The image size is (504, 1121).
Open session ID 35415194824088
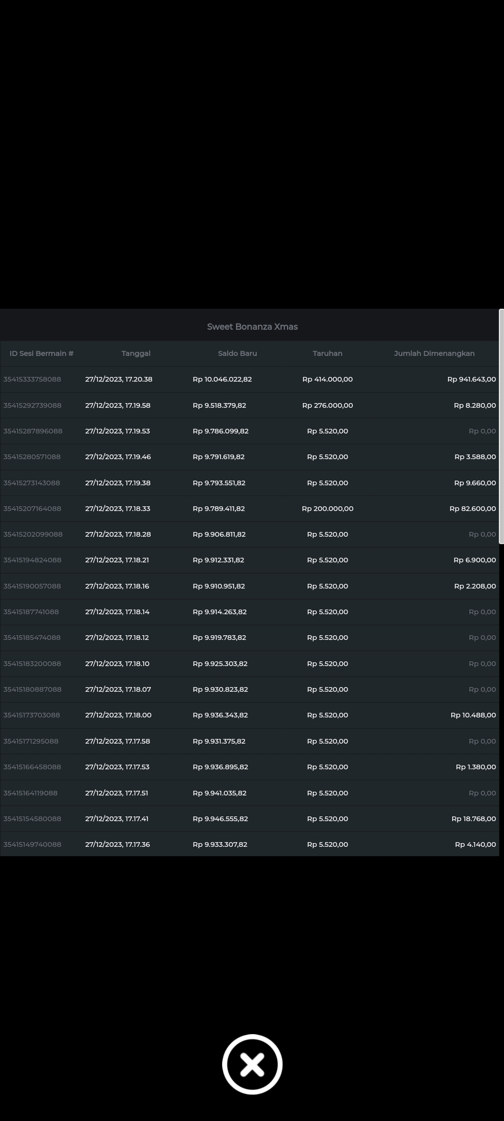click(32, 560)
